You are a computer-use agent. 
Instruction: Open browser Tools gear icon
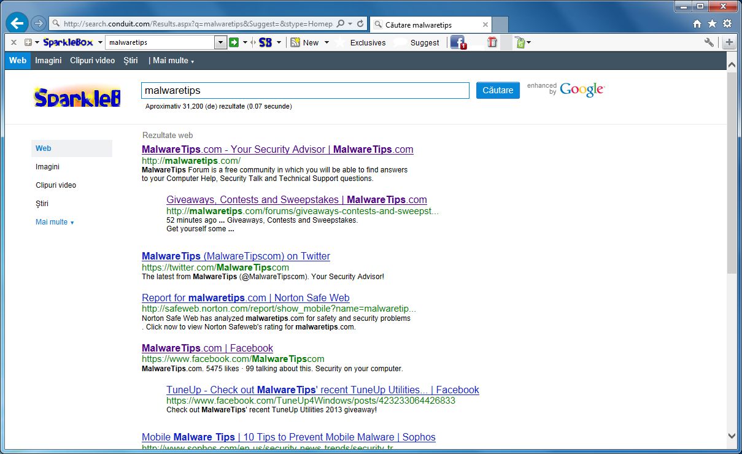727,24
